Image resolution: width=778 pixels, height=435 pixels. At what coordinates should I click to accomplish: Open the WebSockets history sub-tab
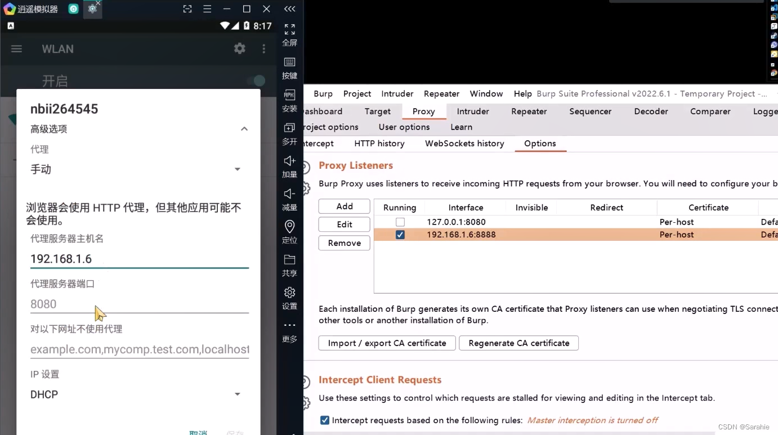coord(464,143)
